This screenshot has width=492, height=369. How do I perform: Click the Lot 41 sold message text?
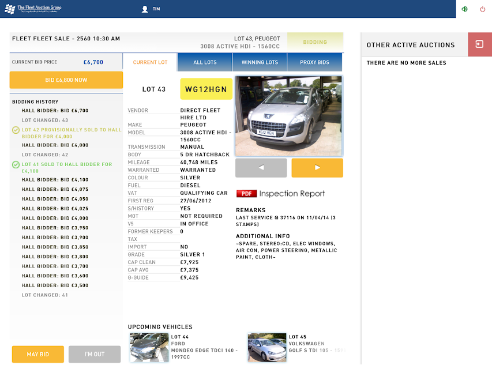tap(67, 168)
